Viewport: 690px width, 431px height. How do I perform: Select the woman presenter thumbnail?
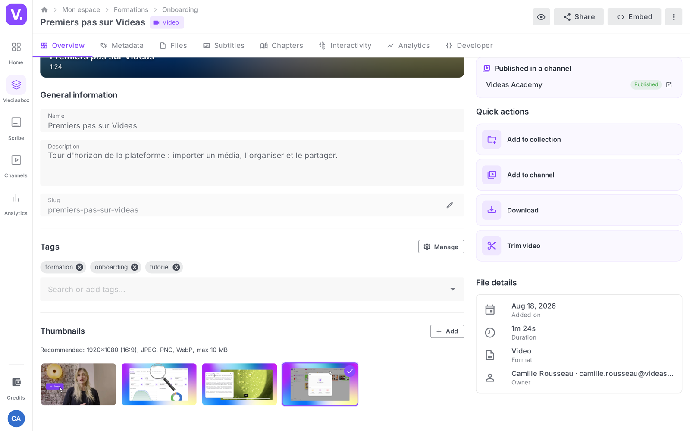click(x=78, y=384)
